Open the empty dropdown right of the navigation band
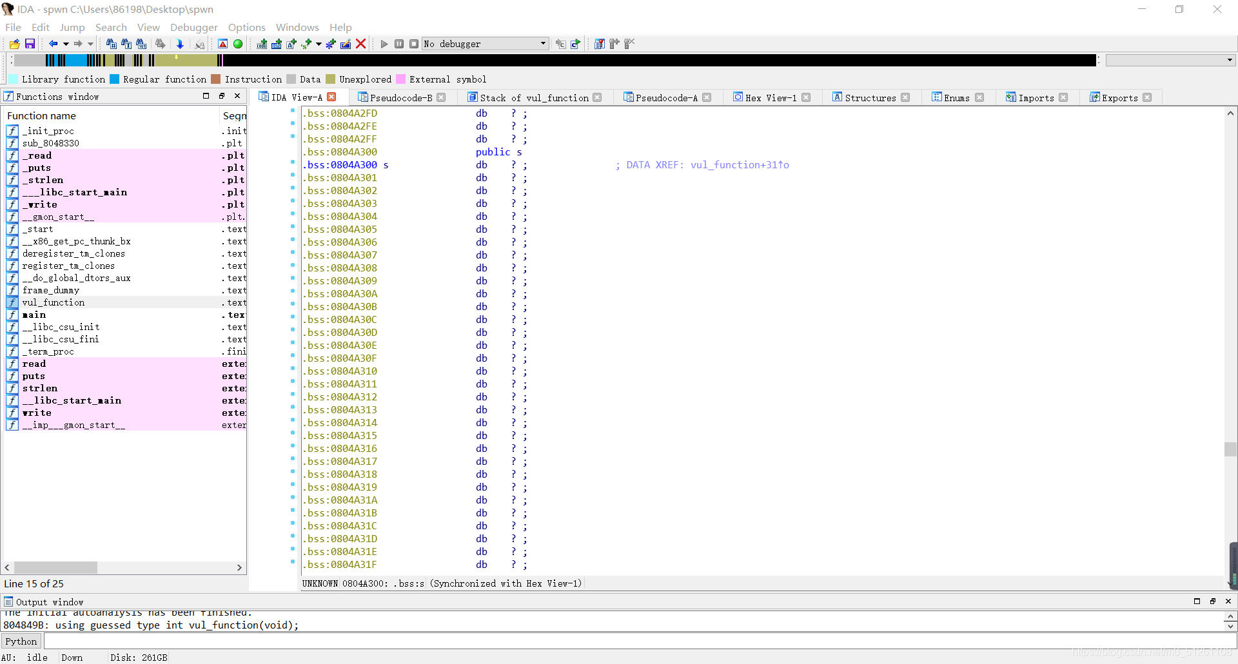This screenshot has width=1238, height=664. (1170, 60)
